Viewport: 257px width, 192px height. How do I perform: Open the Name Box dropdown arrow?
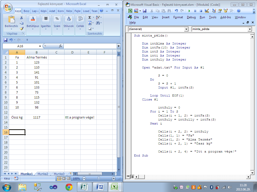[x=40, y=46]
